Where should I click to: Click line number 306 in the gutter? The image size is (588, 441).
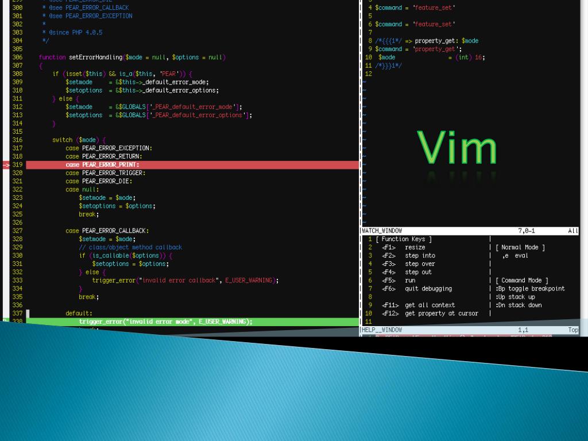pos(17,57)
